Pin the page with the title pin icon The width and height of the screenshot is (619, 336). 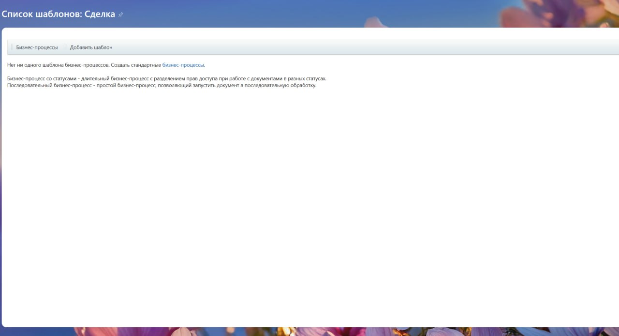(x=121, y=15)
